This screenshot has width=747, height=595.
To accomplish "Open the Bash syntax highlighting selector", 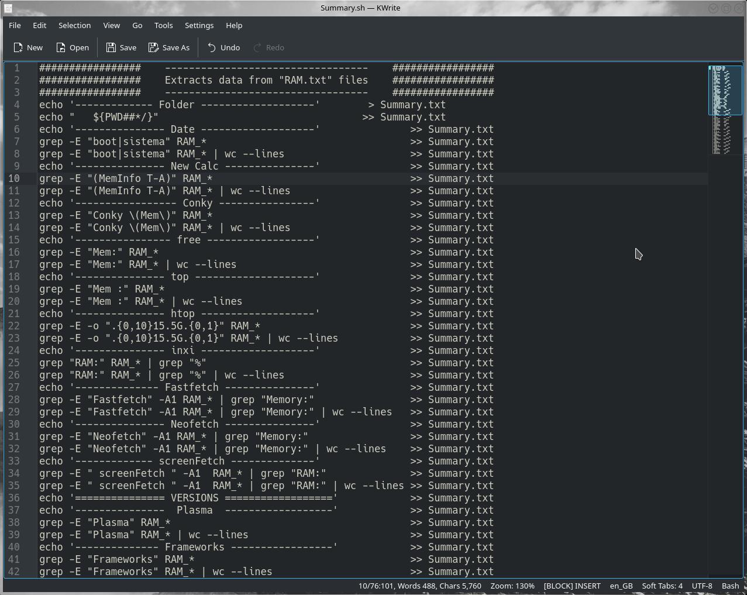I will (730, 586).
